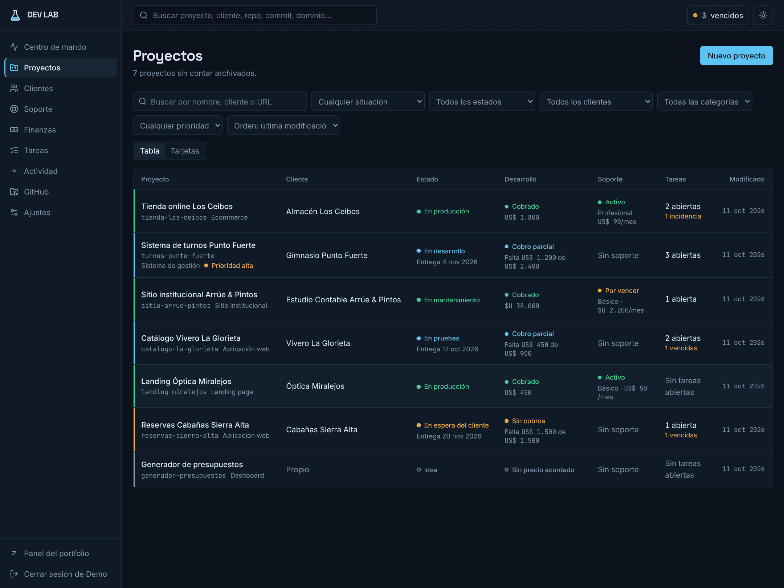Click the Finanzas banknote icon
The width and height of the screenshot is (784, 588).
pyautogui.click(x=14, y=130)
